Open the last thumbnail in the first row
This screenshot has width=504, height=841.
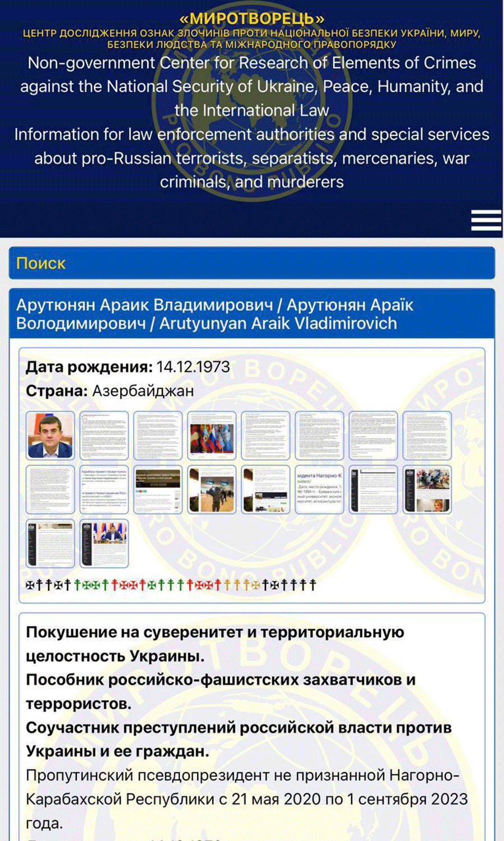(x=427, y=436)
